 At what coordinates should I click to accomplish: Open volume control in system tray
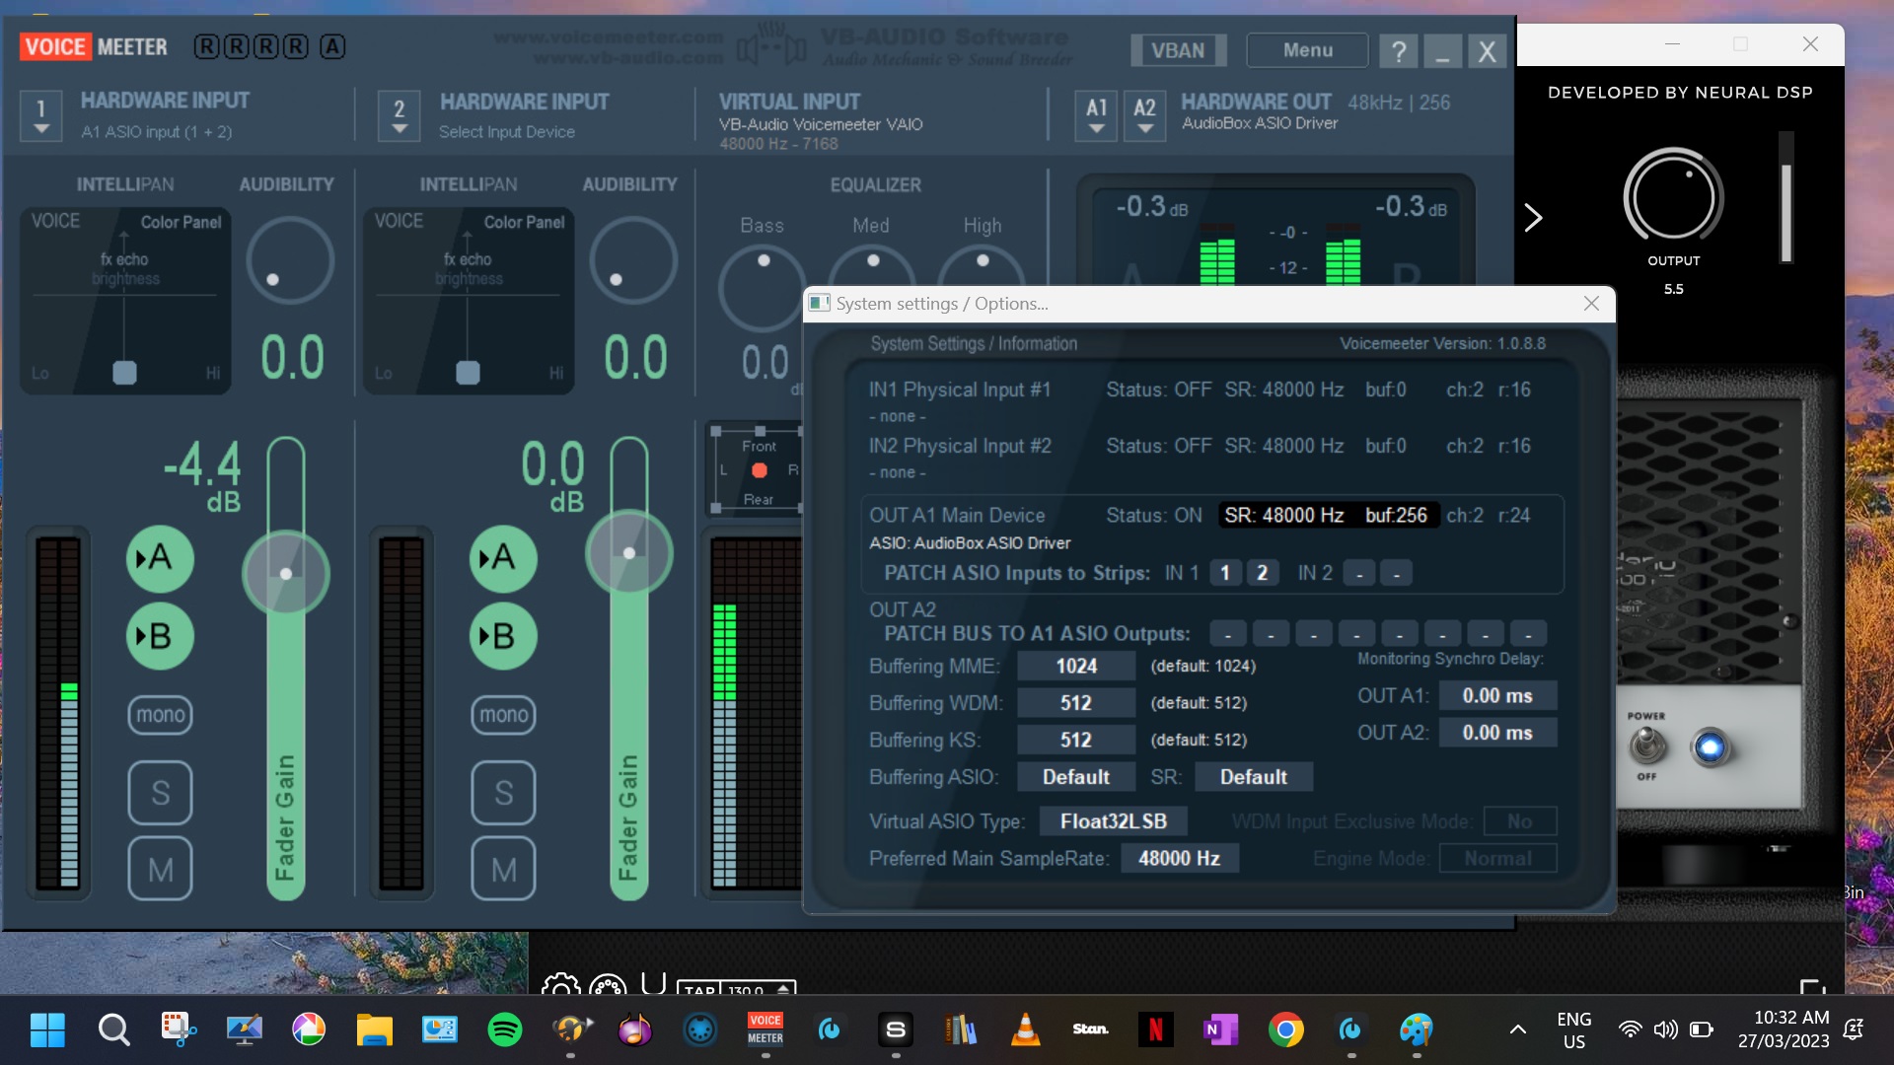point(1665,1030)
